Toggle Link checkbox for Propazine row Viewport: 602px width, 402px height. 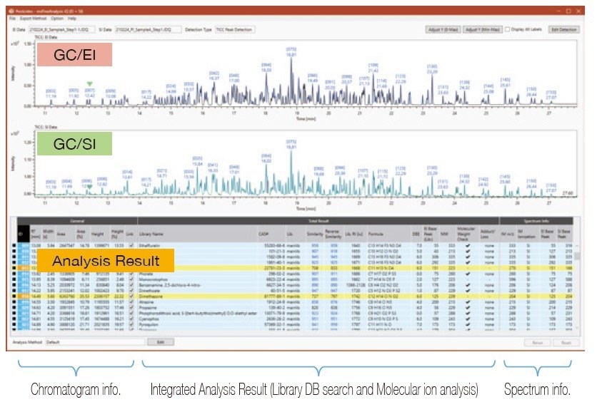[131, 307]
